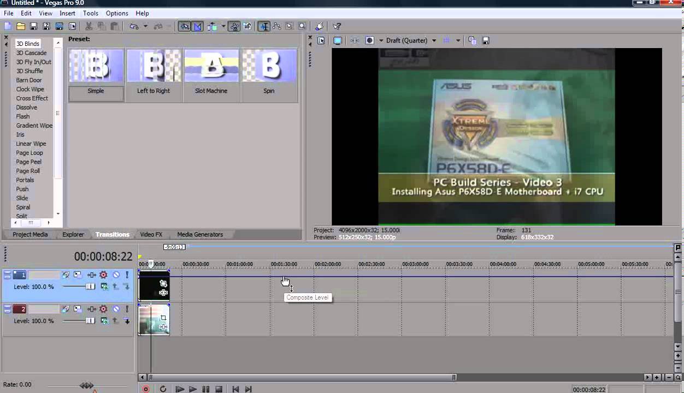Click the Stop button in the transport bar
The height and width of the screenshot is (393, 684).
(219, 389)
